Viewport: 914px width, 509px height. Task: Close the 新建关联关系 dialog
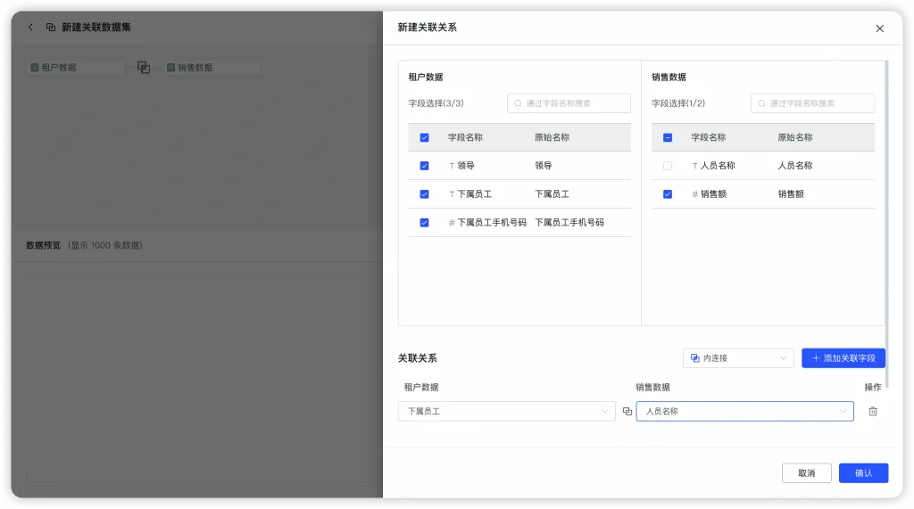(879, 29)
